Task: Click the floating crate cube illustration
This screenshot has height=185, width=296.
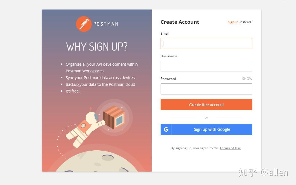Action: [x=114, y=117]
